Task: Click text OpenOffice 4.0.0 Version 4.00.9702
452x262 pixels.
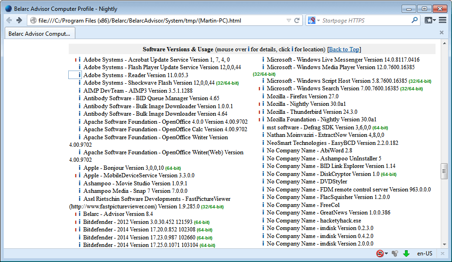Action: pyautogui.click(x=205, y=121)
